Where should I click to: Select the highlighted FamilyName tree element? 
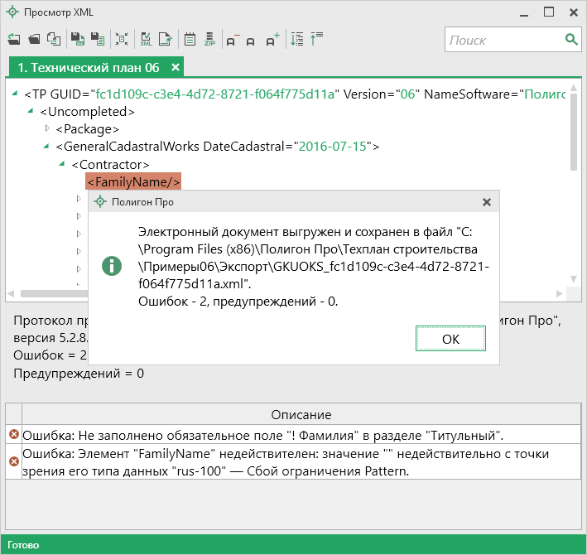pyautogui.click(x=133, y=181)
